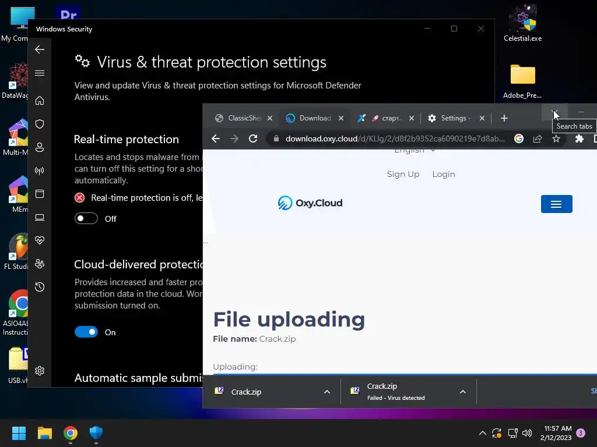The width and height of the screenshot is (597, 447).
Task: Share this page icon
Action: 537,139
